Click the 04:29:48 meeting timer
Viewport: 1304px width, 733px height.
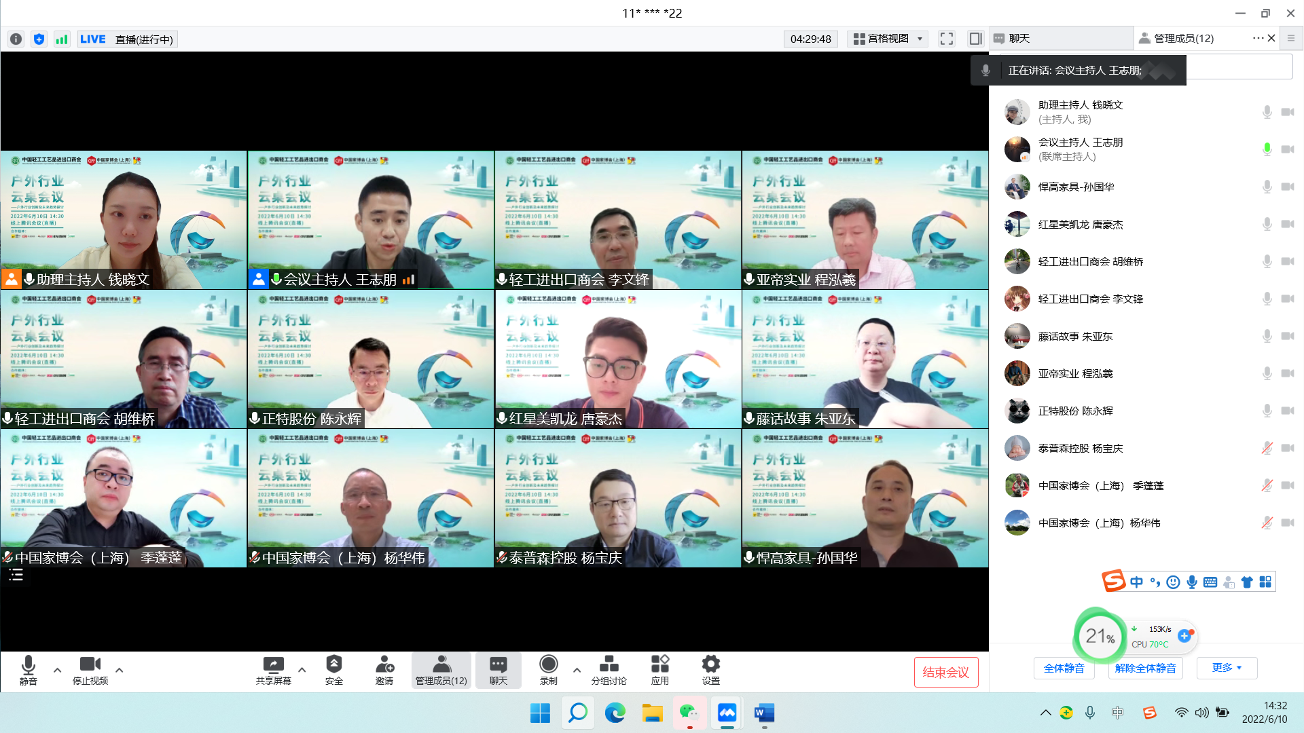810,39
